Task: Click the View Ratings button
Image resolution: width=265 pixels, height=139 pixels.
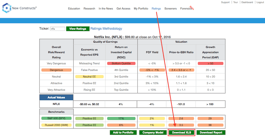Action: [x=78, y=29]
